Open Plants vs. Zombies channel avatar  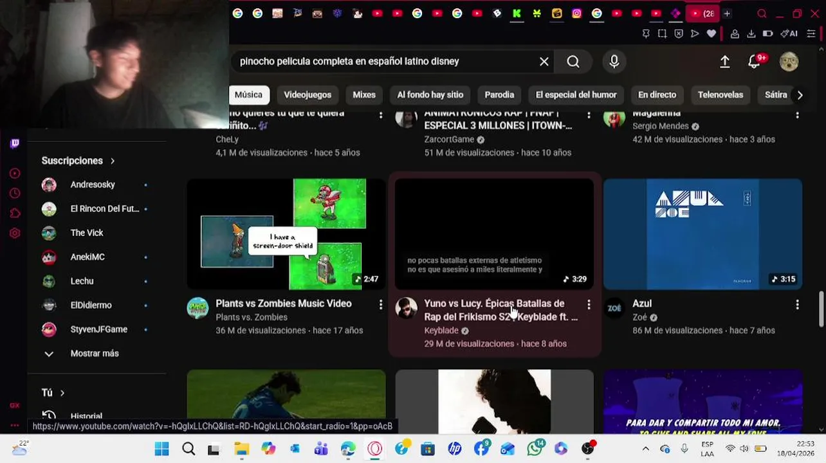point(197,308)
